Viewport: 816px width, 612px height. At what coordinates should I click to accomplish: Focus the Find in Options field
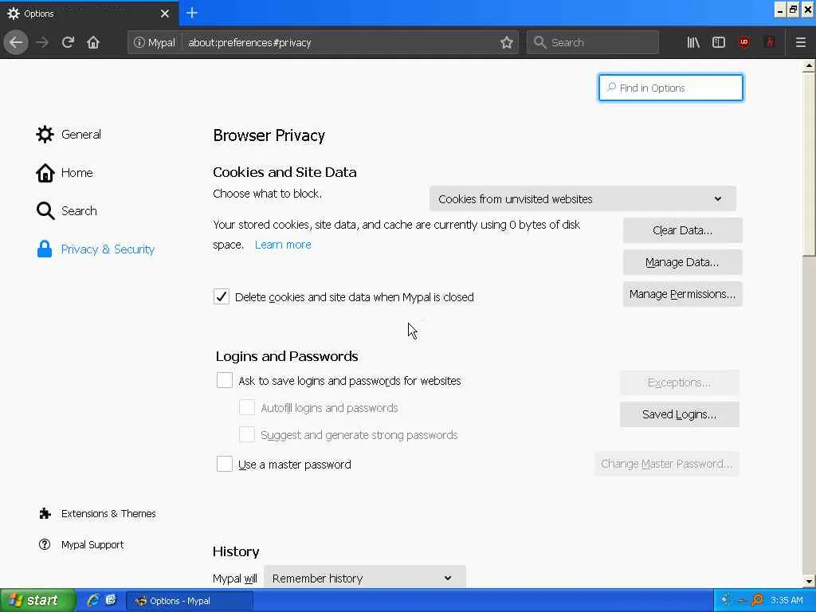671,88
